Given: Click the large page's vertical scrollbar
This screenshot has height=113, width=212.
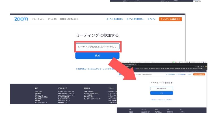Looking at the screenshot, I should pos(185,38).
